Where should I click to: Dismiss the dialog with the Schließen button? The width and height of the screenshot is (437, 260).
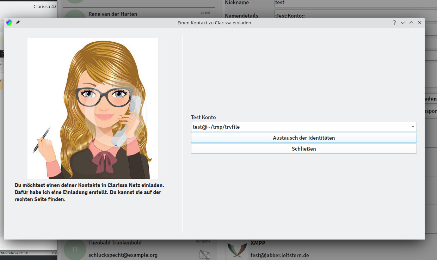point(304,149)
